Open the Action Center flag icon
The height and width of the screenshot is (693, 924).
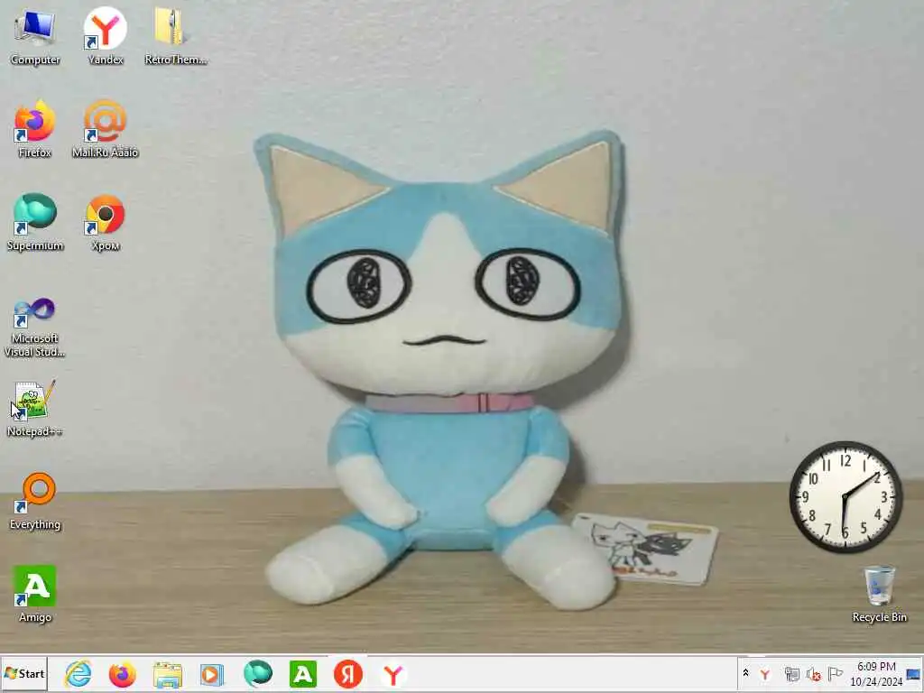[x=835, y=673]
